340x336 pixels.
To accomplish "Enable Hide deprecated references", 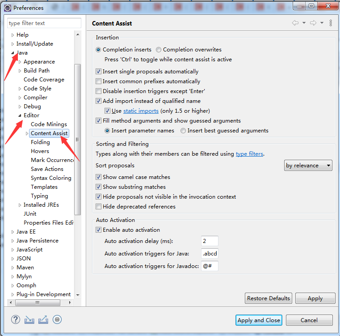I will click(x=98, y=207).
